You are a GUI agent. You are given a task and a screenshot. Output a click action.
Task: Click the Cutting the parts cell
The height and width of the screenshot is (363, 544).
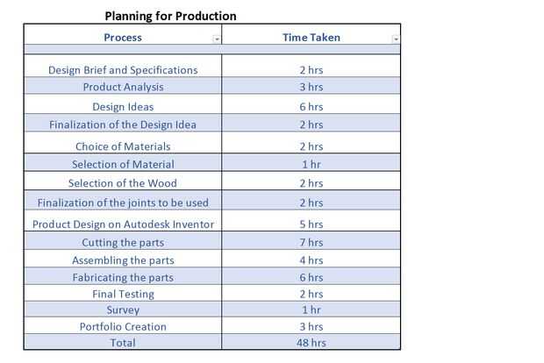123,242
